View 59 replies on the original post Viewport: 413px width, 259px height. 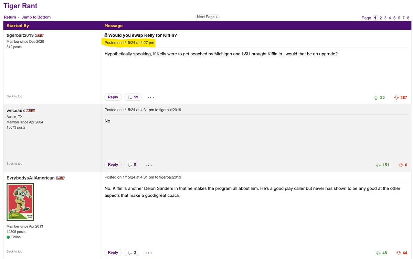pos(133,97)
